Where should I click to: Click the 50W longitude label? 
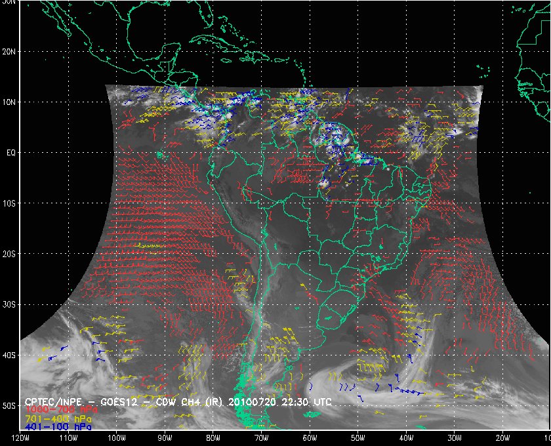tap(357, 437)
